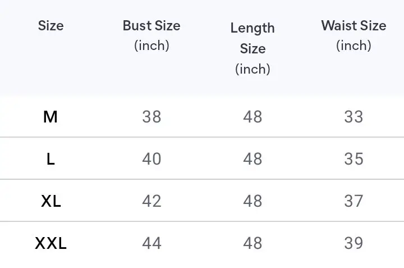The width and height of the screenshot is (404, 268).
Task: Select the XXL size row label
Action: click(x=50, y=243)
